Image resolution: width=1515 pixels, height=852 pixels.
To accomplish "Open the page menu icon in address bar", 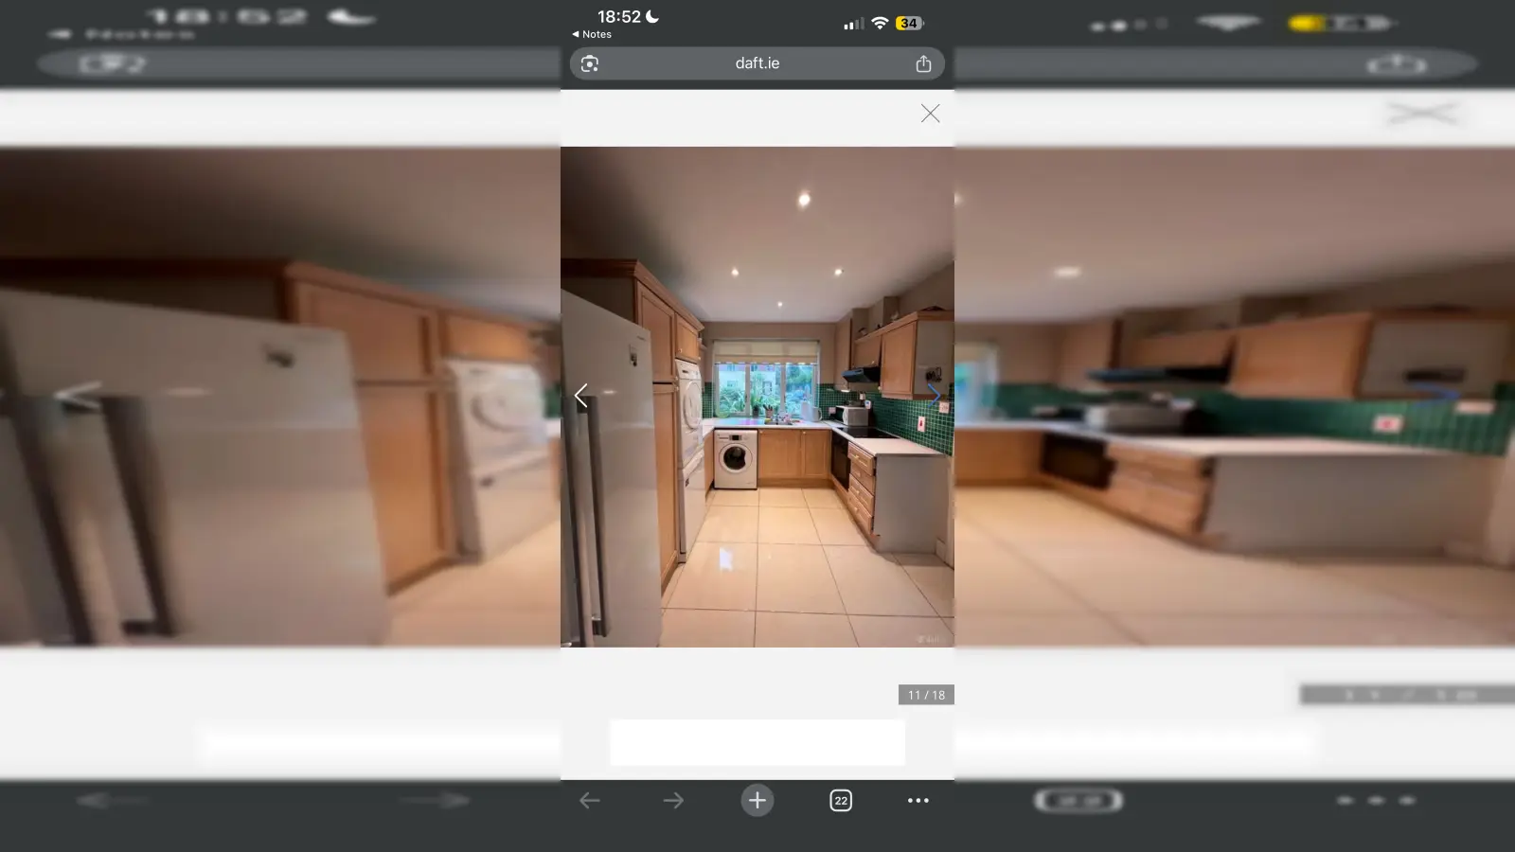I will (x=590, y=63).
